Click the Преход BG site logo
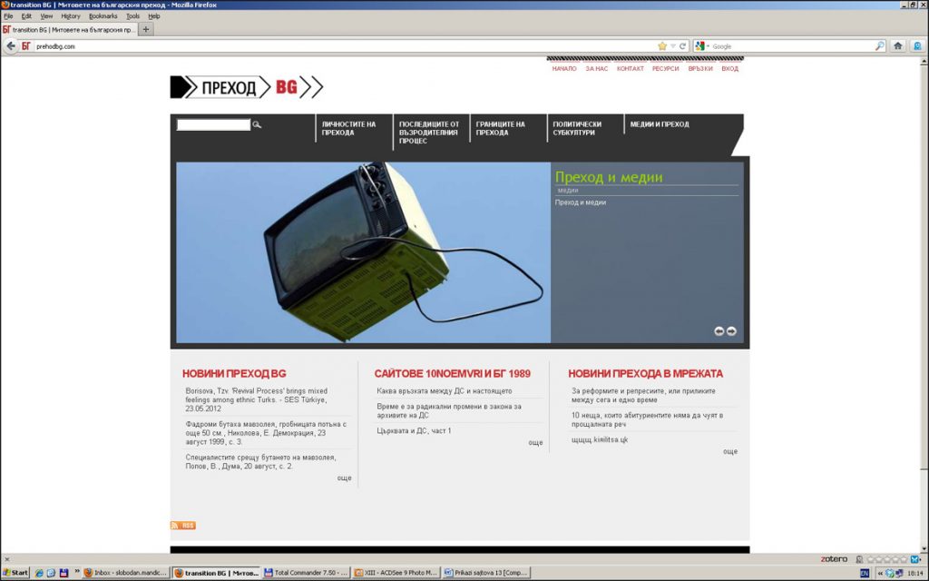Screen dimensions: 929x581 pyautogui.click(x=246, y=87)
